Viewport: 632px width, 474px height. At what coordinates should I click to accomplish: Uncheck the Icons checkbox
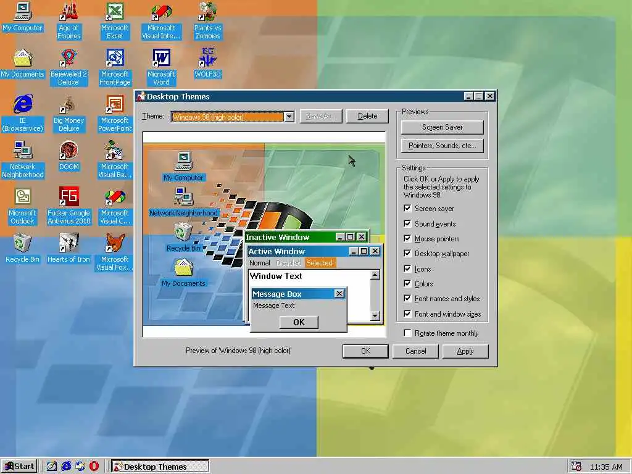pyautogui.click(x=407, y=269)
